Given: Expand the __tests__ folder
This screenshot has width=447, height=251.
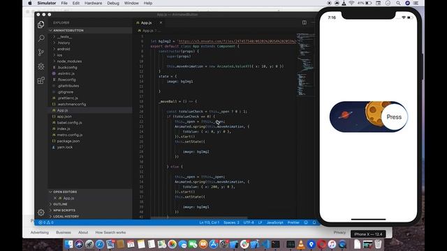Looking at the screenshot, I should pos(90,37).
